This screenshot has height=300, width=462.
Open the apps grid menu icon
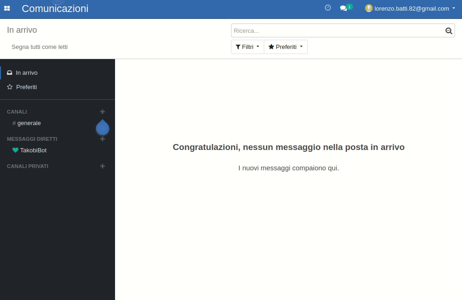[x=7, y=8]
